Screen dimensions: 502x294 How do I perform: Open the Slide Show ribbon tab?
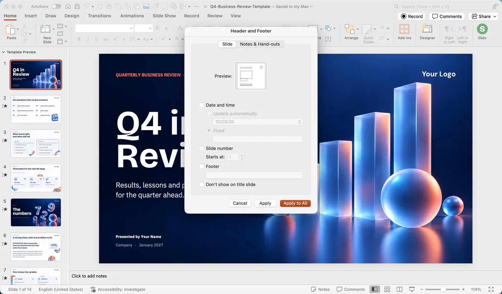164,16
